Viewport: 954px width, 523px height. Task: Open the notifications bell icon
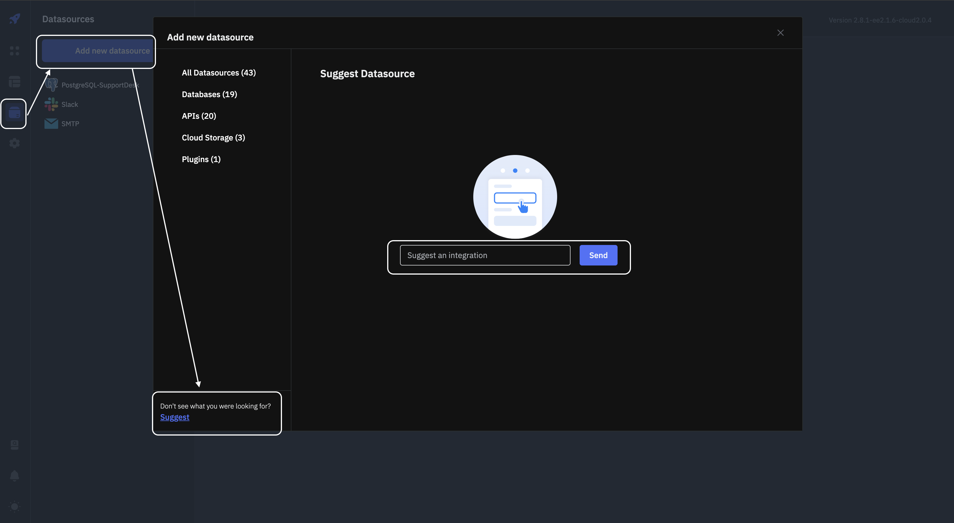tap(14, 475)
